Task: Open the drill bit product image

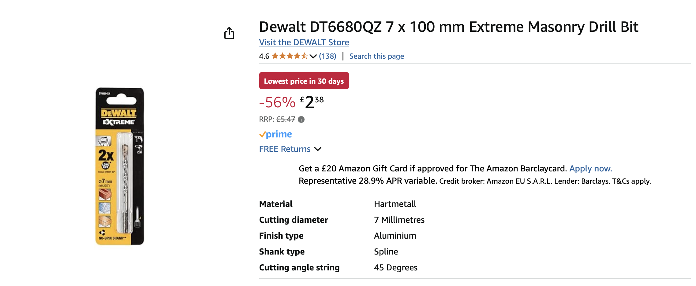Action: tap(120, 166)
